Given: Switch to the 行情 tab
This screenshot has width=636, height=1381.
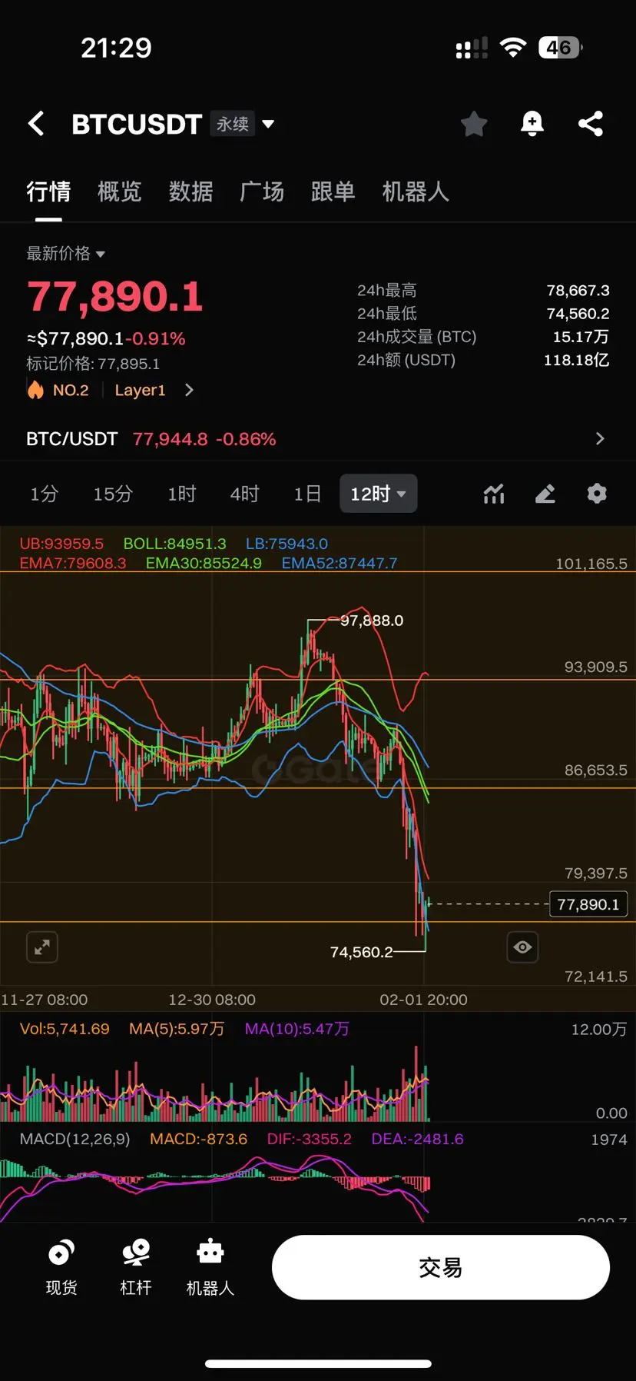Looking at the screenshot, I should [48, 191].
